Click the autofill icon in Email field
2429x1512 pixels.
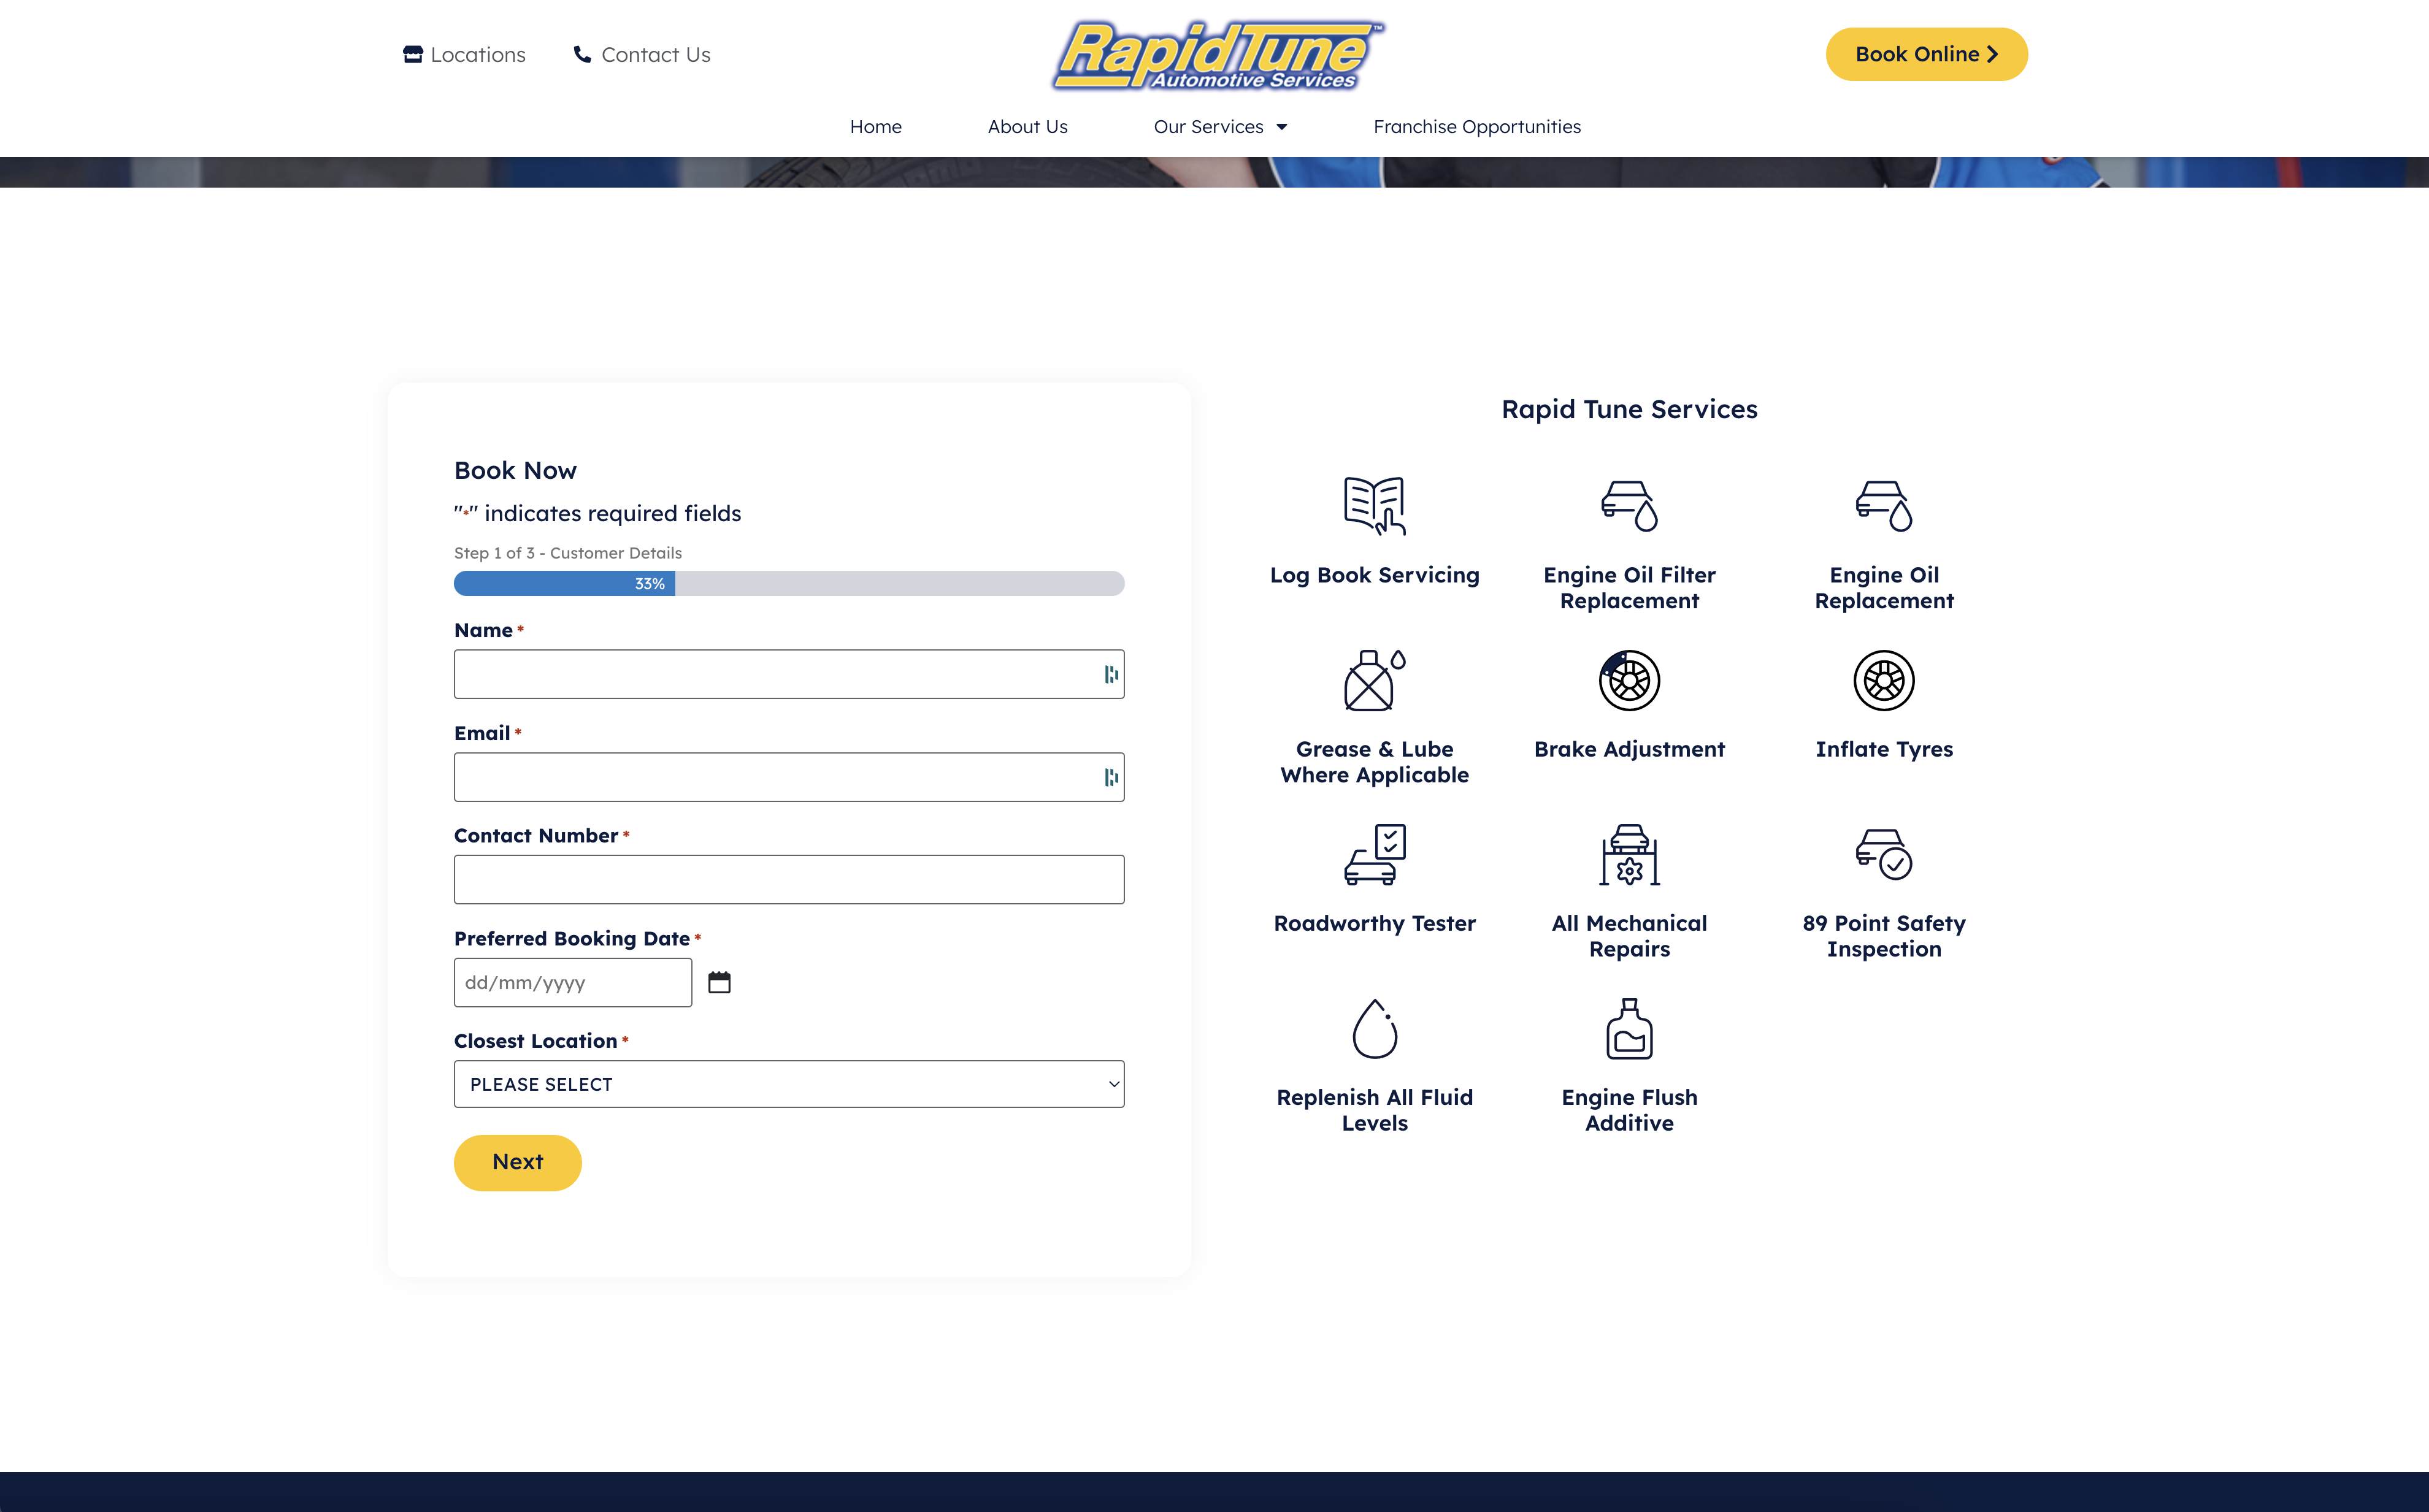(x=1110, y=777)
